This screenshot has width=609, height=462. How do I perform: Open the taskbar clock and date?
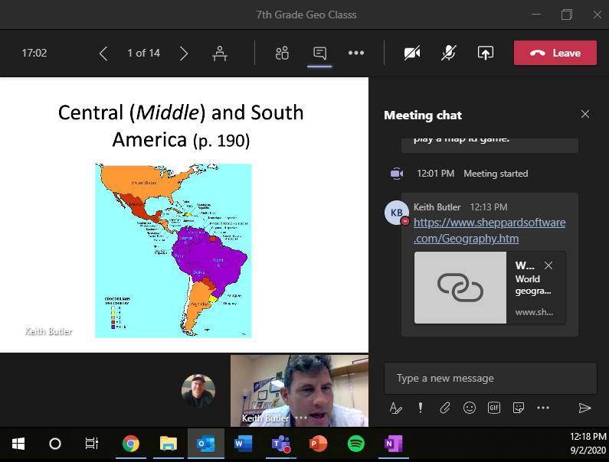tap(588, 444)
